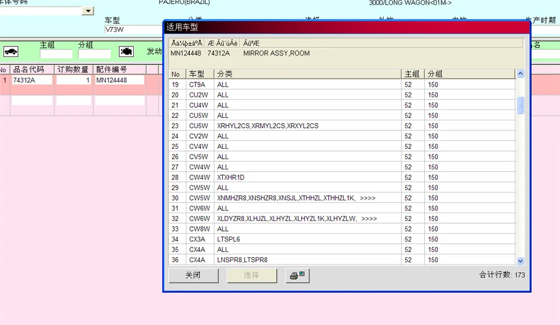Image resolution: width=560 pixels, height=325 pixels.
Task: Click the V73W model field
Action: (x=133, y=29)
